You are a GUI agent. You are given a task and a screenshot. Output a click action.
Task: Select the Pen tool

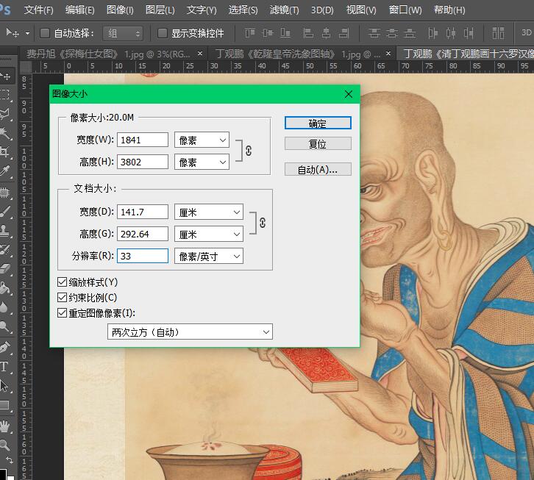pos(4,348)
